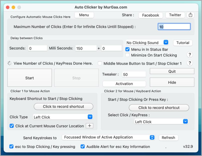This screenshot has width=202, height=156.
Task: Record the keyboard shortcut for Clicker 1
Action: [x=63, y=106]
